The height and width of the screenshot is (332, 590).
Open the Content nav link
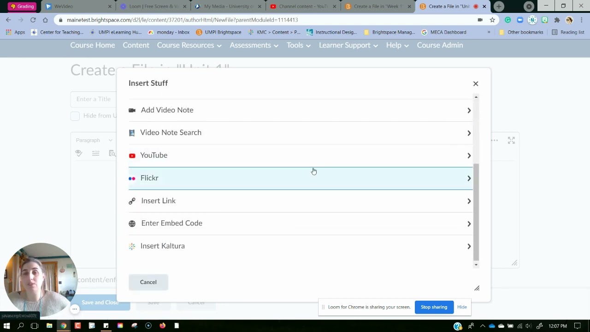click(136, 45)
